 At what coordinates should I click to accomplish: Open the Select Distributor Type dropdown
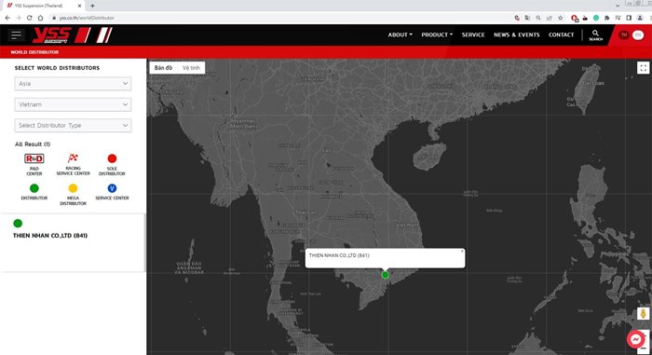73,125
